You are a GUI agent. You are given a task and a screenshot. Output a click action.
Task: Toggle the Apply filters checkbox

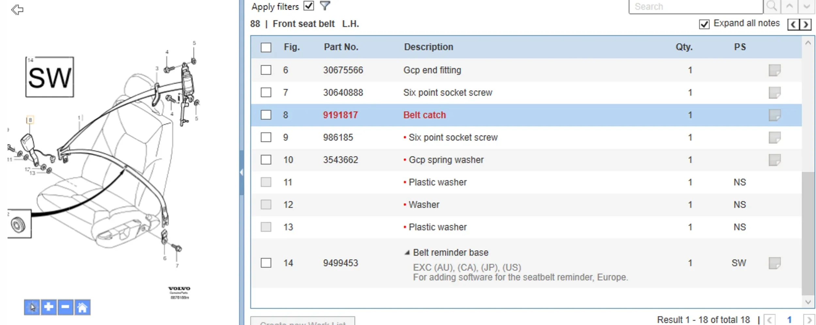(x=308, y=6)
